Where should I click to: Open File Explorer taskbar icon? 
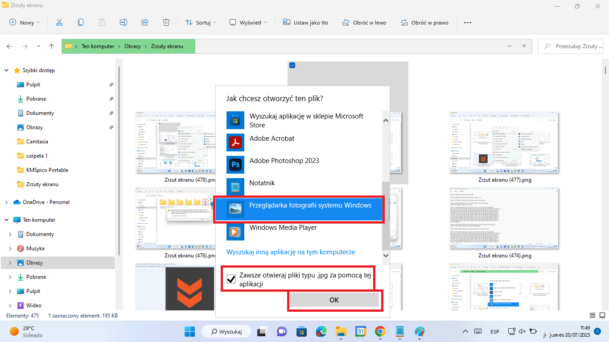(x=341, y=331)
